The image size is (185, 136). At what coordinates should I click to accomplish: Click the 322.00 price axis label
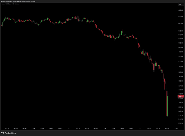pyautogui.click(x=181, y=90)
